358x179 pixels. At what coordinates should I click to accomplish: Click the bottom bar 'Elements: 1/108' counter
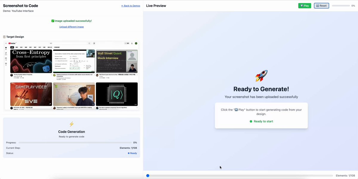click(345, 176)
